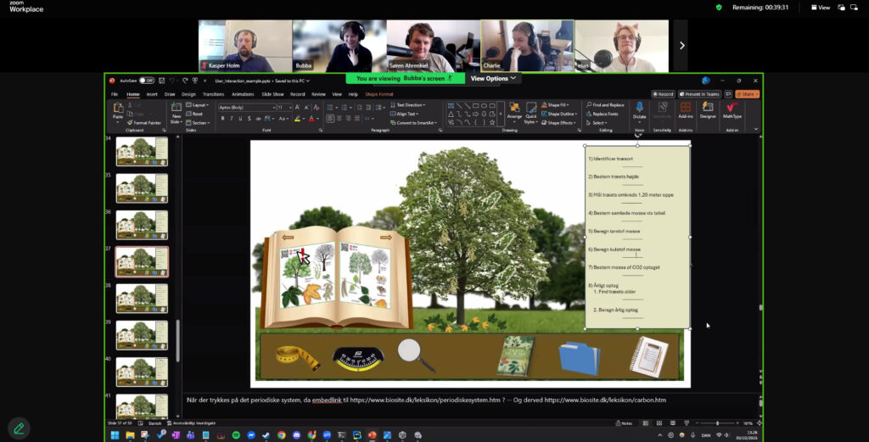Toggle italic text formatting

230,119
